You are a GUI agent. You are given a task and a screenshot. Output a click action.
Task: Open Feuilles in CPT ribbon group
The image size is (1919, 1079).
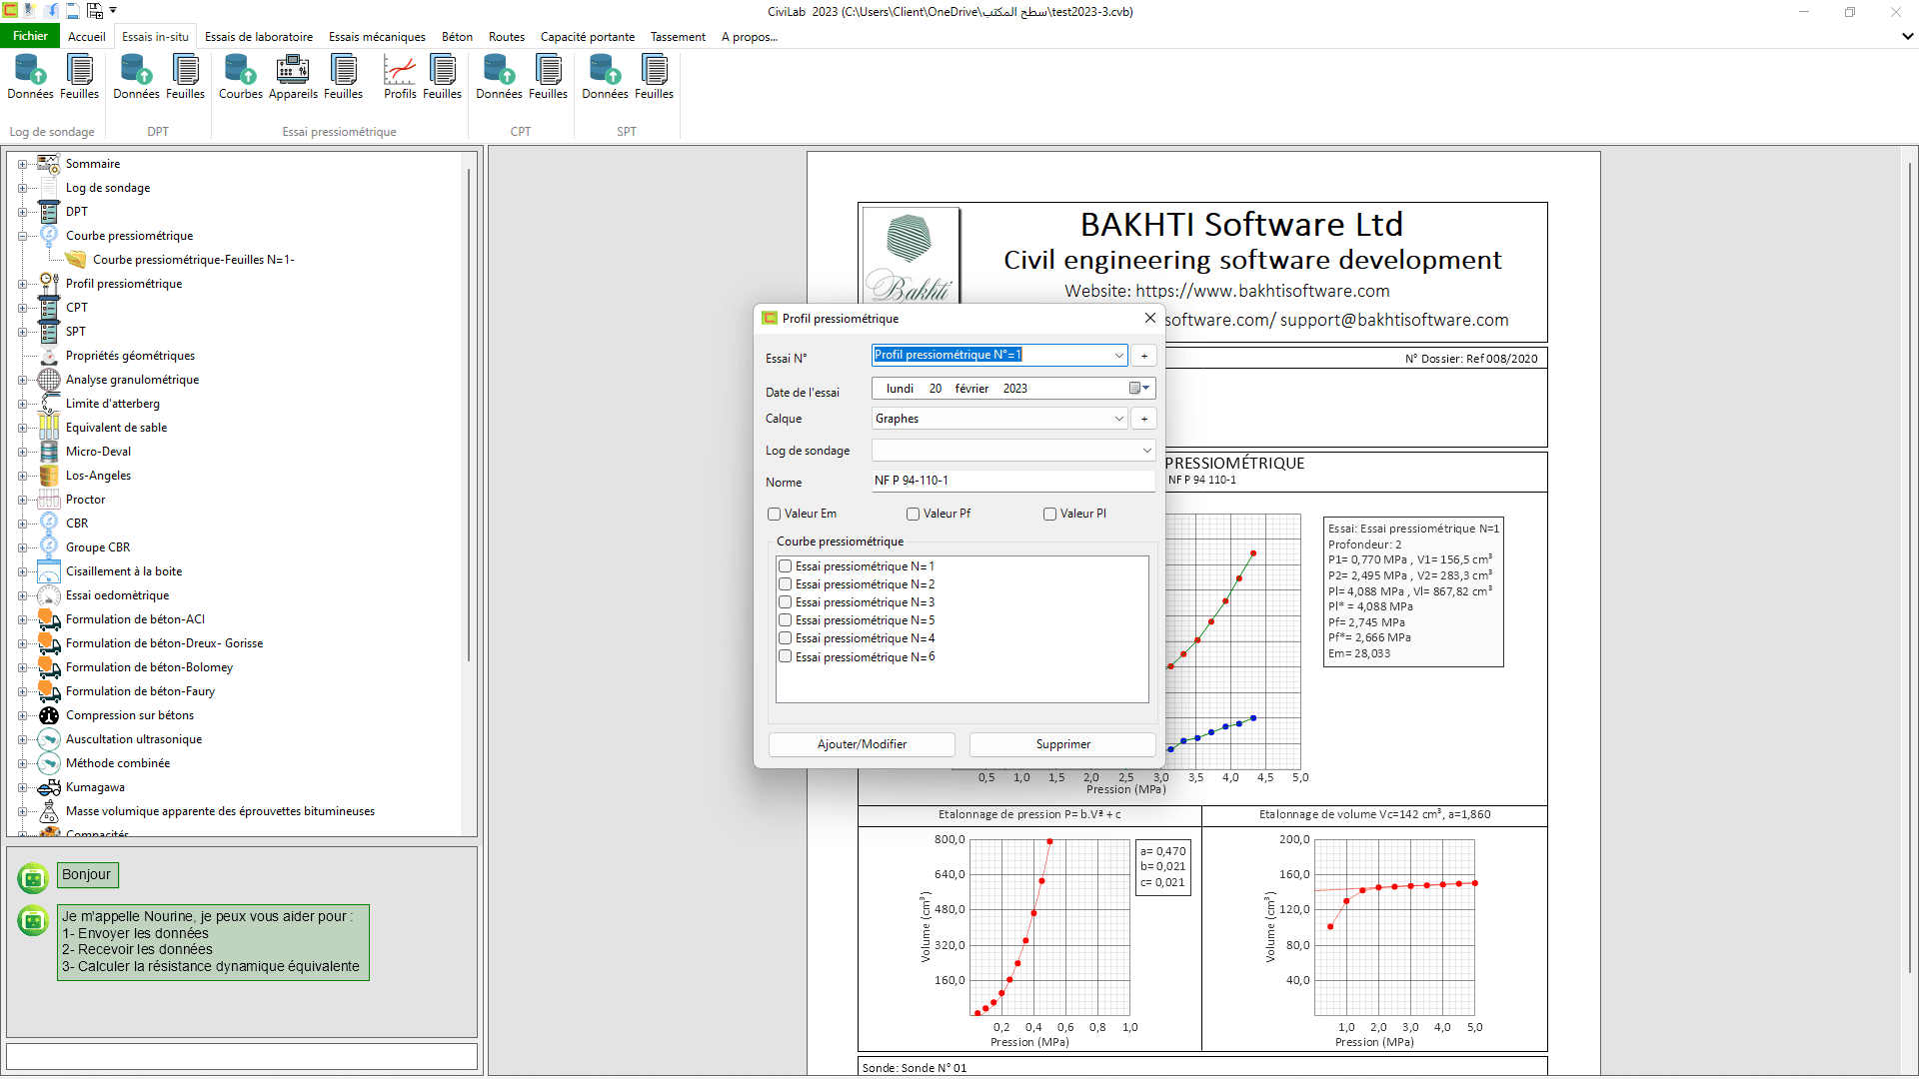point(548,77)
